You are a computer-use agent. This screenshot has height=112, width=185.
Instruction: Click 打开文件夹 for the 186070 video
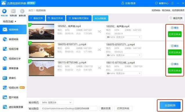pos(175,52)
